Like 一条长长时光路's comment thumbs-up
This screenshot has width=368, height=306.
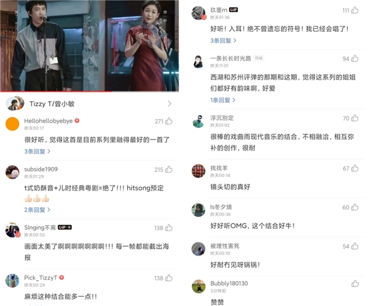click(355, 58)
